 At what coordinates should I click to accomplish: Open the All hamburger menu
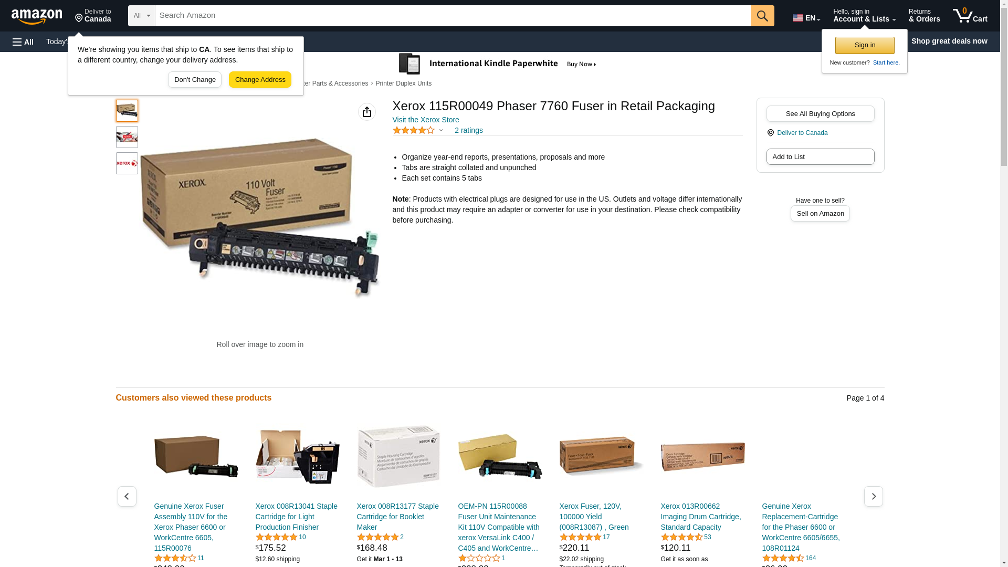[x=23, y=41]
